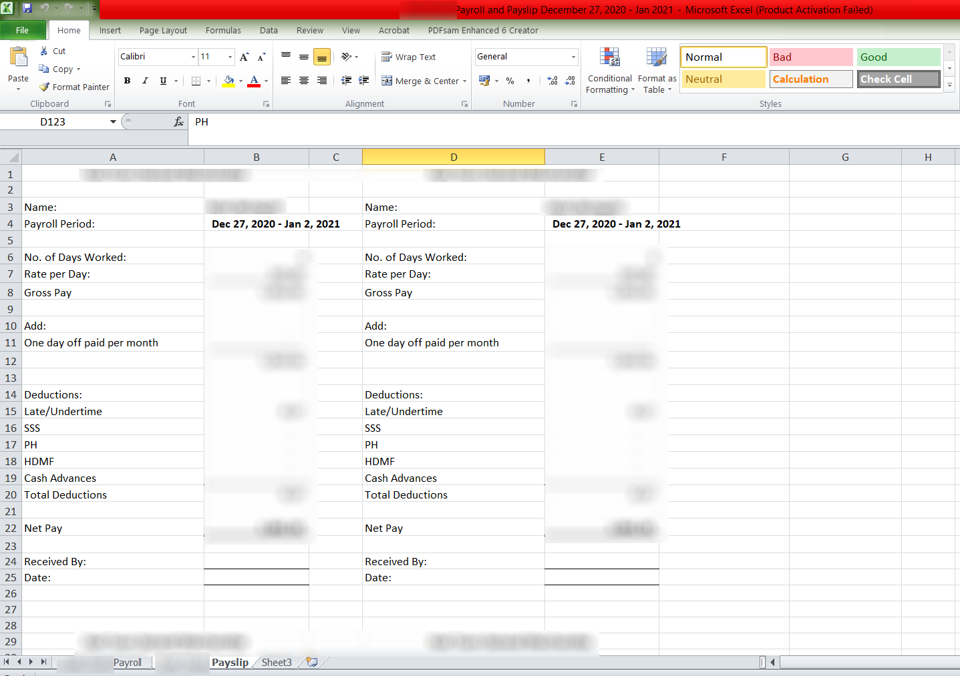Switch to Review tab
Viewport: 960px width, 676px height.
click(x=310, y=30)
